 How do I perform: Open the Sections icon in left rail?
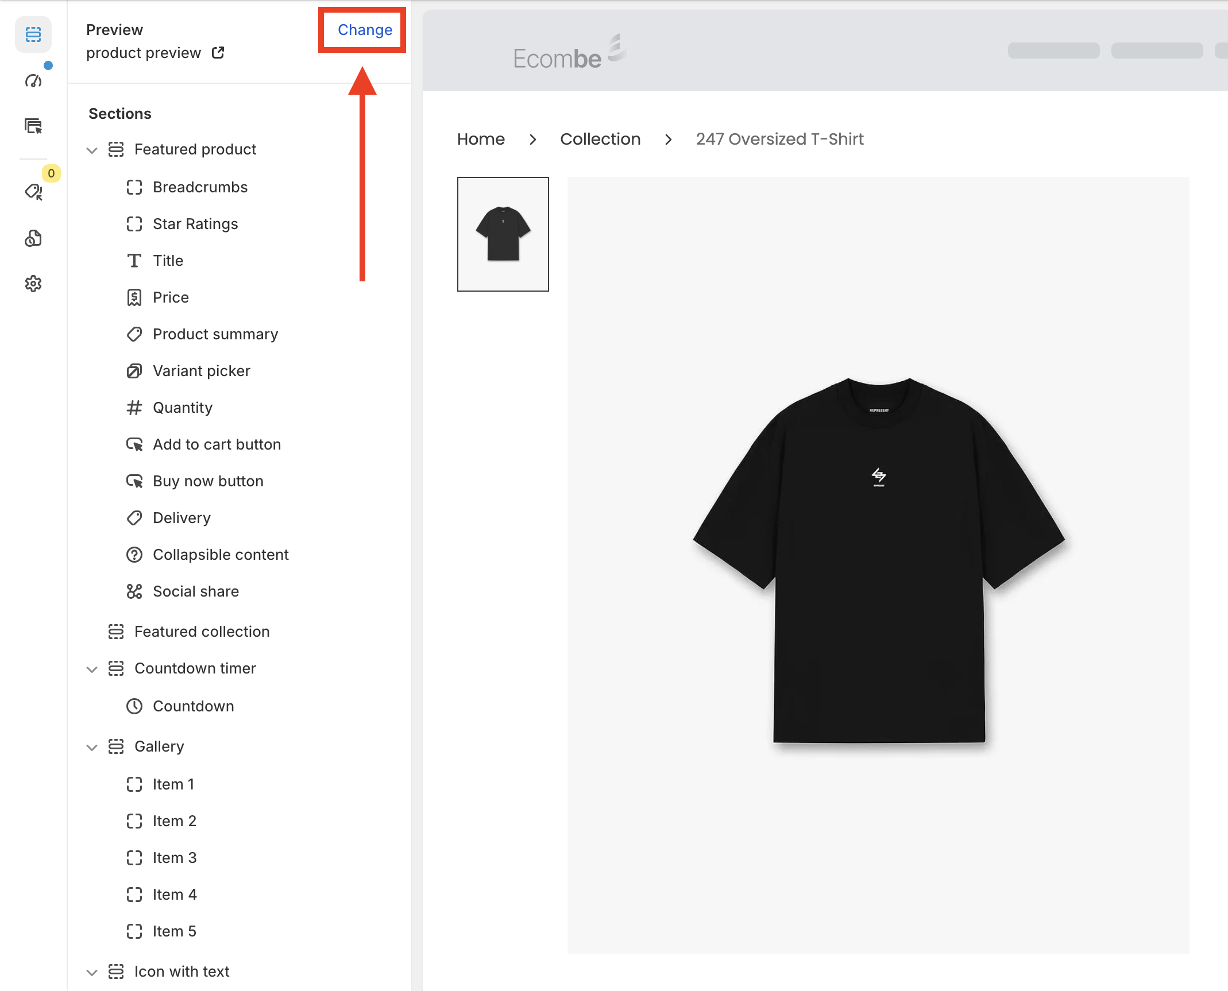33,34
